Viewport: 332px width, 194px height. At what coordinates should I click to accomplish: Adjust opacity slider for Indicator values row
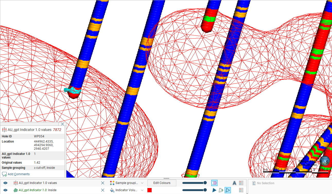tap(194, 183)
